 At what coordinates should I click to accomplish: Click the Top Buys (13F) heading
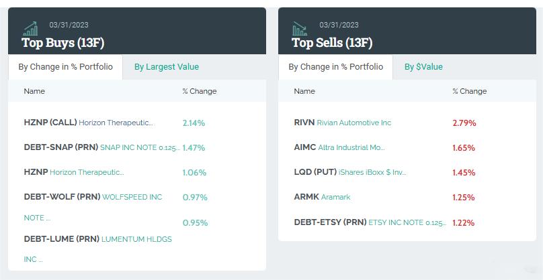coord(62,43)
